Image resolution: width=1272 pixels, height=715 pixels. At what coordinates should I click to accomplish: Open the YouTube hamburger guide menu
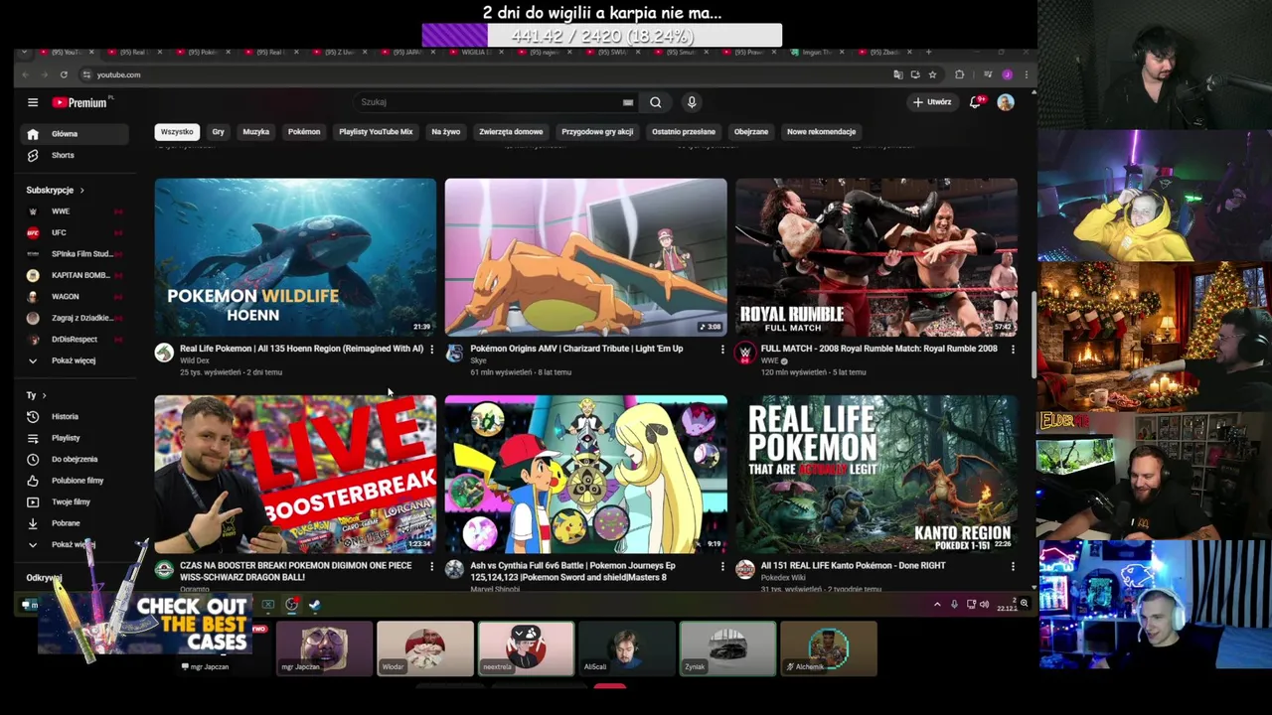pyautogui.click(x=33, y=102)
